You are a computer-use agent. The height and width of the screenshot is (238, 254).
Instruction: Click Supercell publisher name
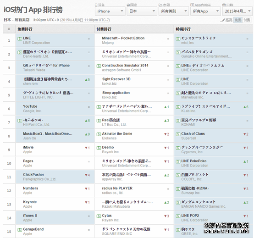coord(189,138)
